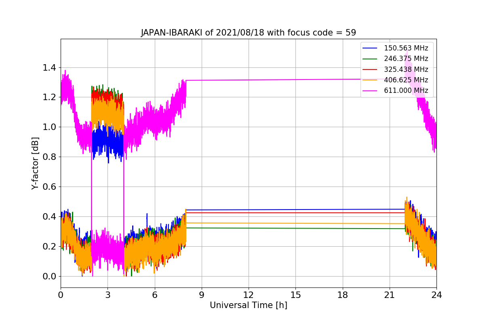The height and width of the screenshot is (323, 485).
Task: Click the green line sample in the legend
Action: [370, 59]
